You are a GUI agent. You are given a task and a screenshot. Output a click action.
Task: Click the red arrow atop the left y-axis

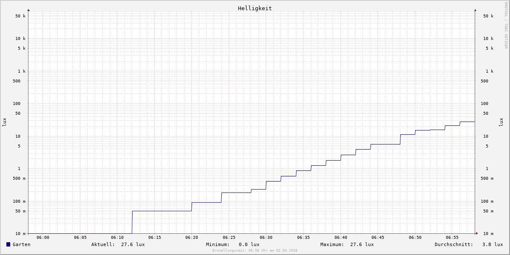(x=28, y=10)
